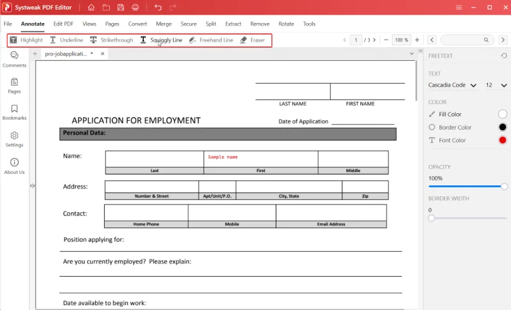The height and width of the screenshot is (310, 511).
Task: Pick the Eraser tool
Action: 252,40
